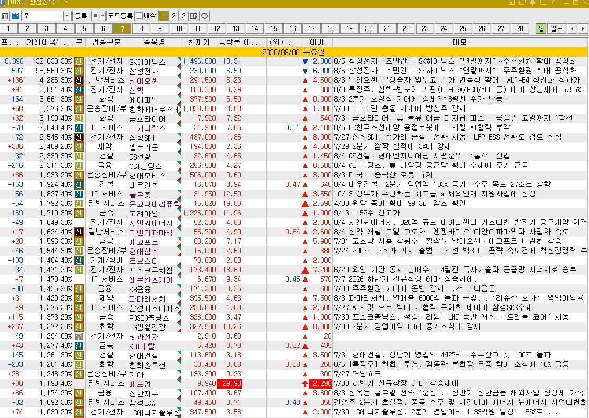Click the black 신 badge in 알테오젠 row
589x418 pixels.
(x=78, y=80)
